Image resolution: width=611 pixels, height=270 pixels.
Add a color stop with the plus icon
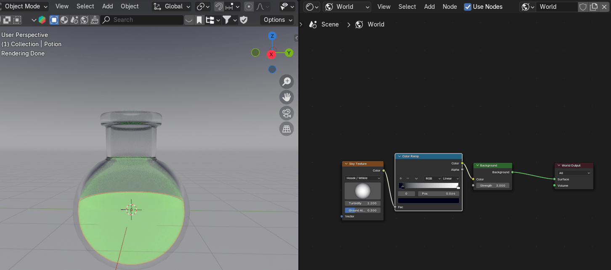click(401, 178)
